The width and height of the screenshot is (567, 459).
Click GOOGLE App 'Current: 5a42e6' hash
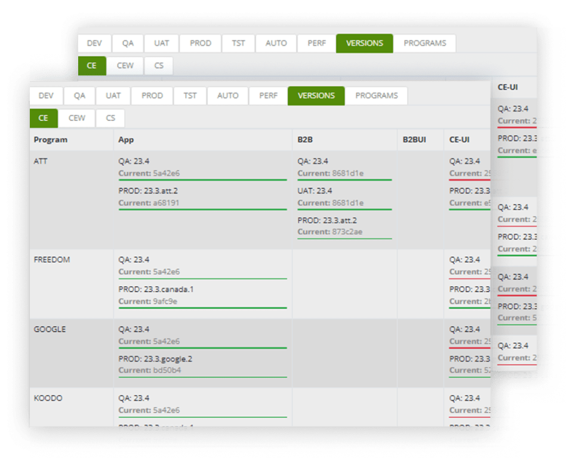click(x=149, y=342)
